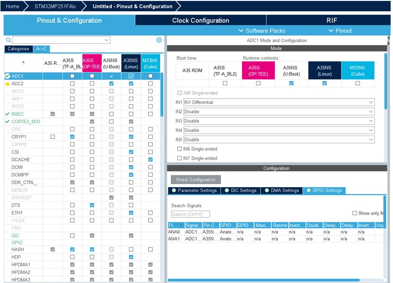393x283 pixels.
Task: Click Signal column header in GPIO table
Action: pos(193,225)
